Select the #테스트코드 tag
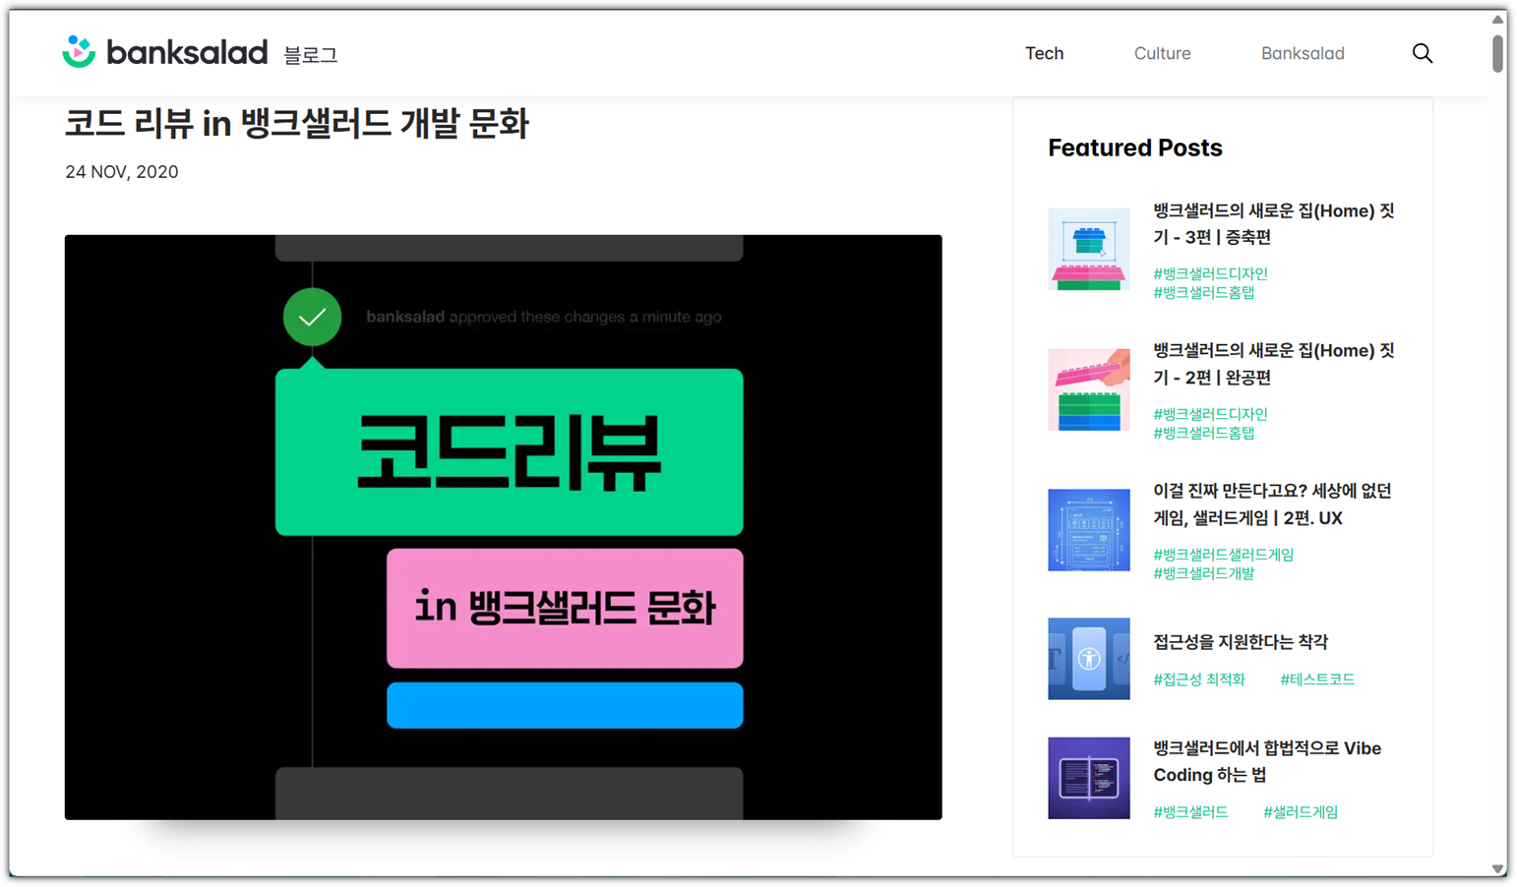Screen dimensions: 1517x887 tap(1317, 680)
